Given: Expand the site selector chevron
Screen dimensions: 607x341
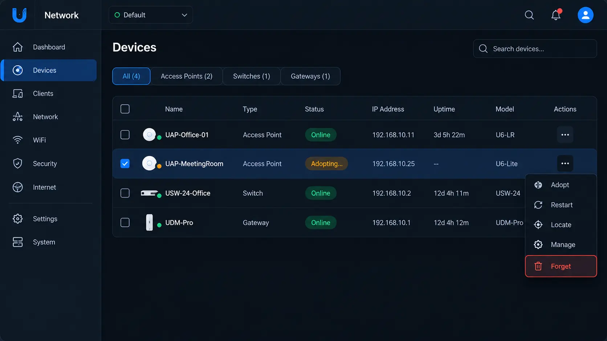Looking at the screenshot, I should tap(184, 15).
